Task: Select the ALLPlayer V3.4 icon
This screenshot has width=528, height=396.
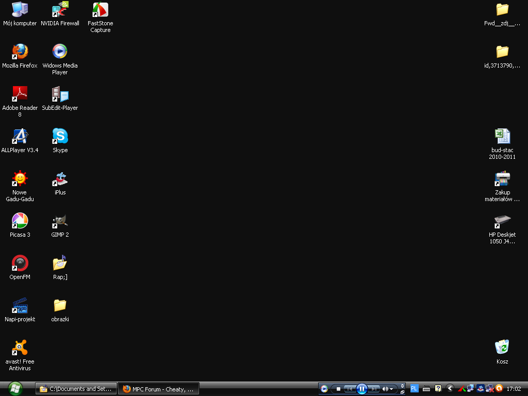Action: pyautogui.click(x=20, y=141)
